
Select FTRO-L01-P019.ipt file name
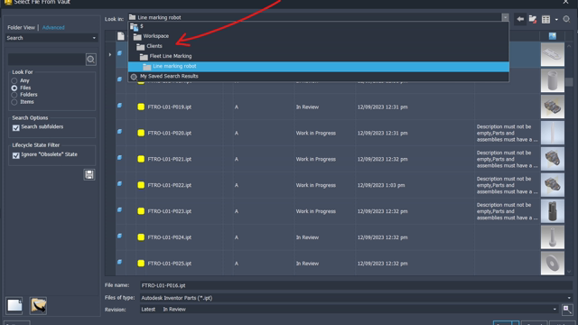(x=170, y=107)
